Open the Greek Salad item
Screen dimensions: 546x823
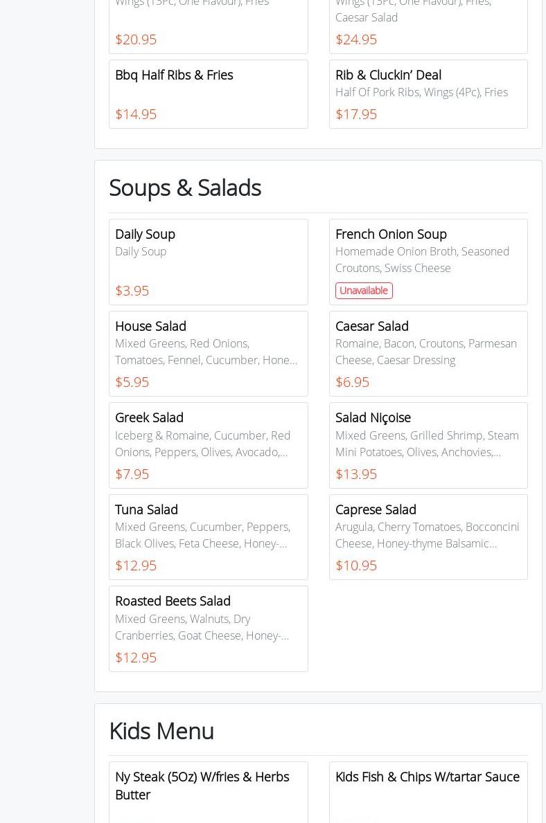(x=208, y=444)
